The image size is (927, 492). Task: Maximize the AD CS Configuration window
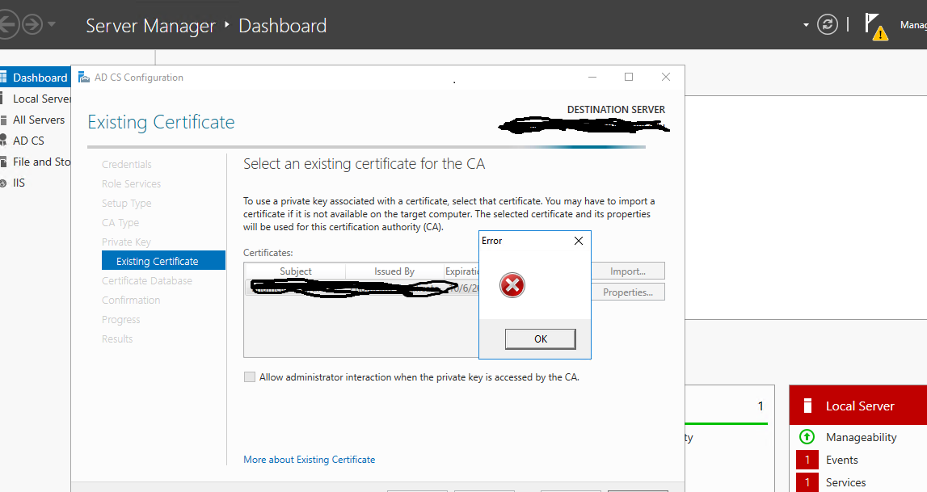[x=629, y=77]
